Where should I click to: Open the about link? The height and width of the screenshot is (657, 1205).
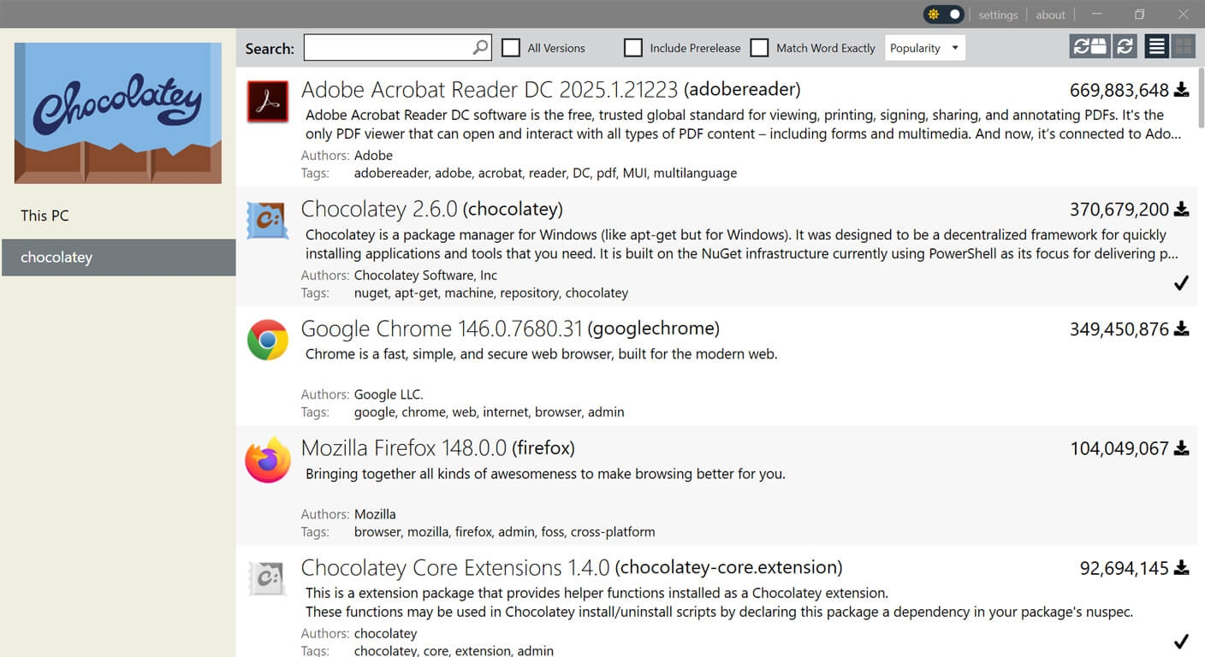[1050, 15]
